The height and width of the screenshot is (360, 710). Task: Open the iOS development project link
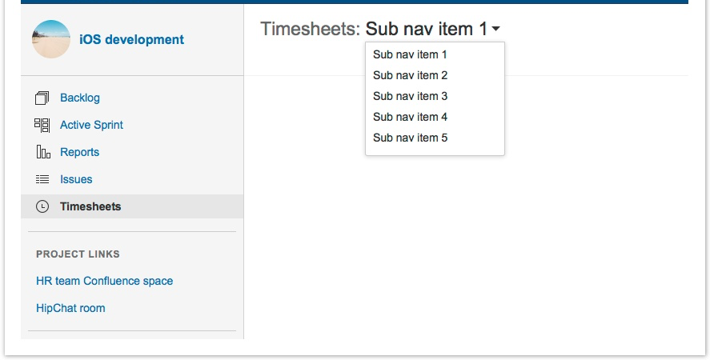tap(131, 39)
